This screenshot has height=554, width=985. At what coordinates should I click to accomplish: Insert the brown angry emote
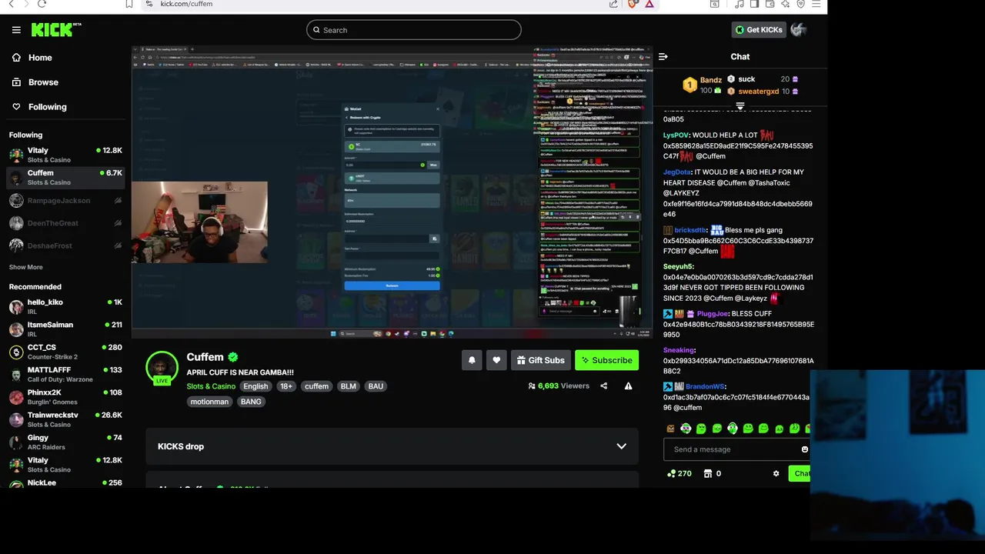click(x=670, y=429)
